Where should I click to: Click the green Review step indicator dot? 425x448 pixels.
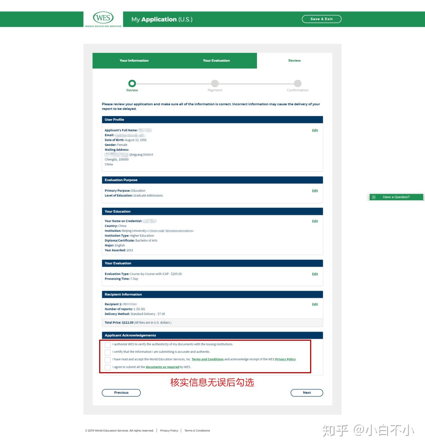click(132, 83)
